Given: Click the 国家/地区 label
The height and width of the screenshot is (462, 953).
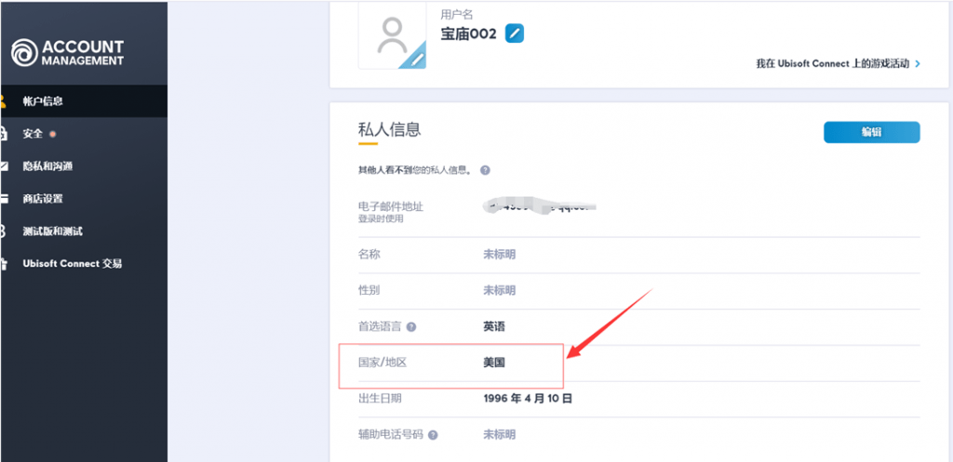Looking at the screenshot, I should pos(383,363).
